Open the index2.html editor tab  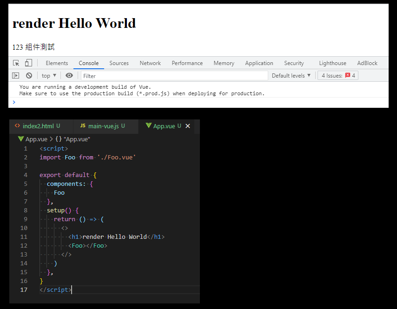click(41, 126)
